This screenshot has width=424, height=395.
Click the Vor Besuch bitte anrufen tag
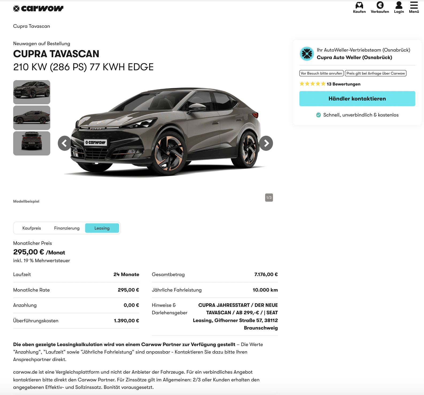click(321, 73)
